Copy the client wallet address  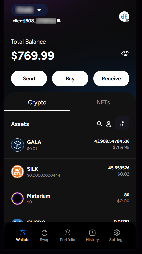click(59, 20)
